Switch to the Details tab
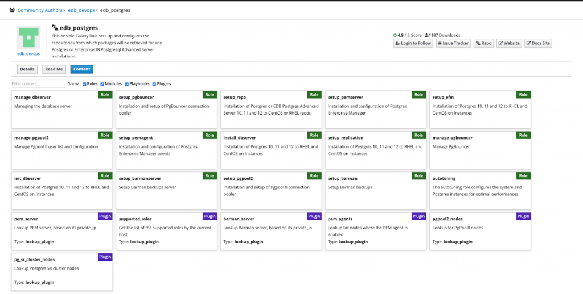The width and height of the screenshot is (583, 294). point(27,69)
